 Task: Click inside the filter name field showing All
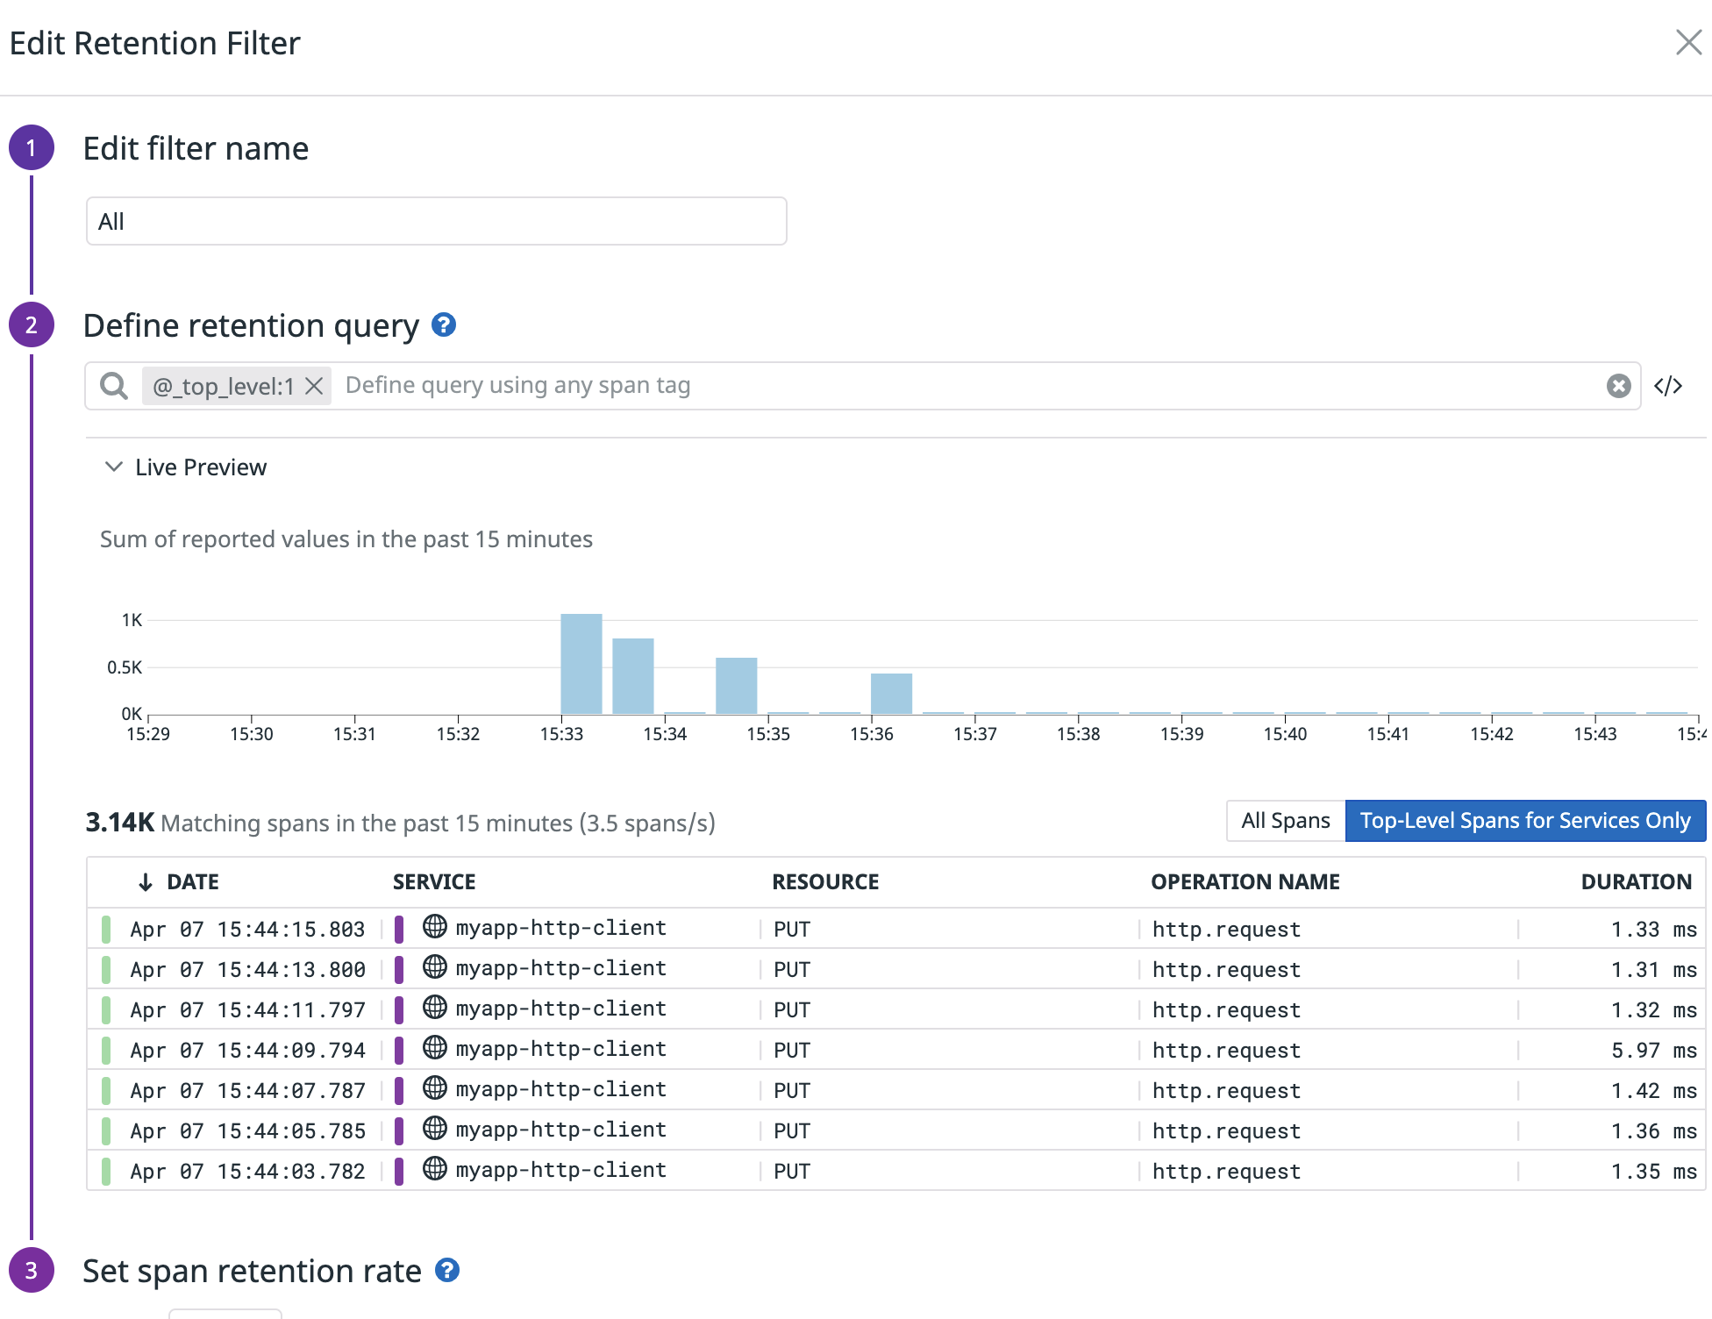pos(434,221)
